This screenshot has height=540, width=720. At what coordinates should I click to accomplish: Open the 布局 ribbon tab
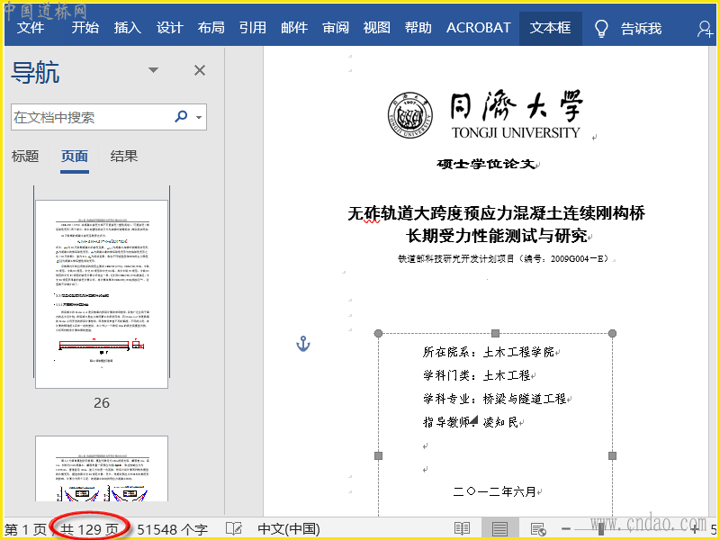coord(211,28)
